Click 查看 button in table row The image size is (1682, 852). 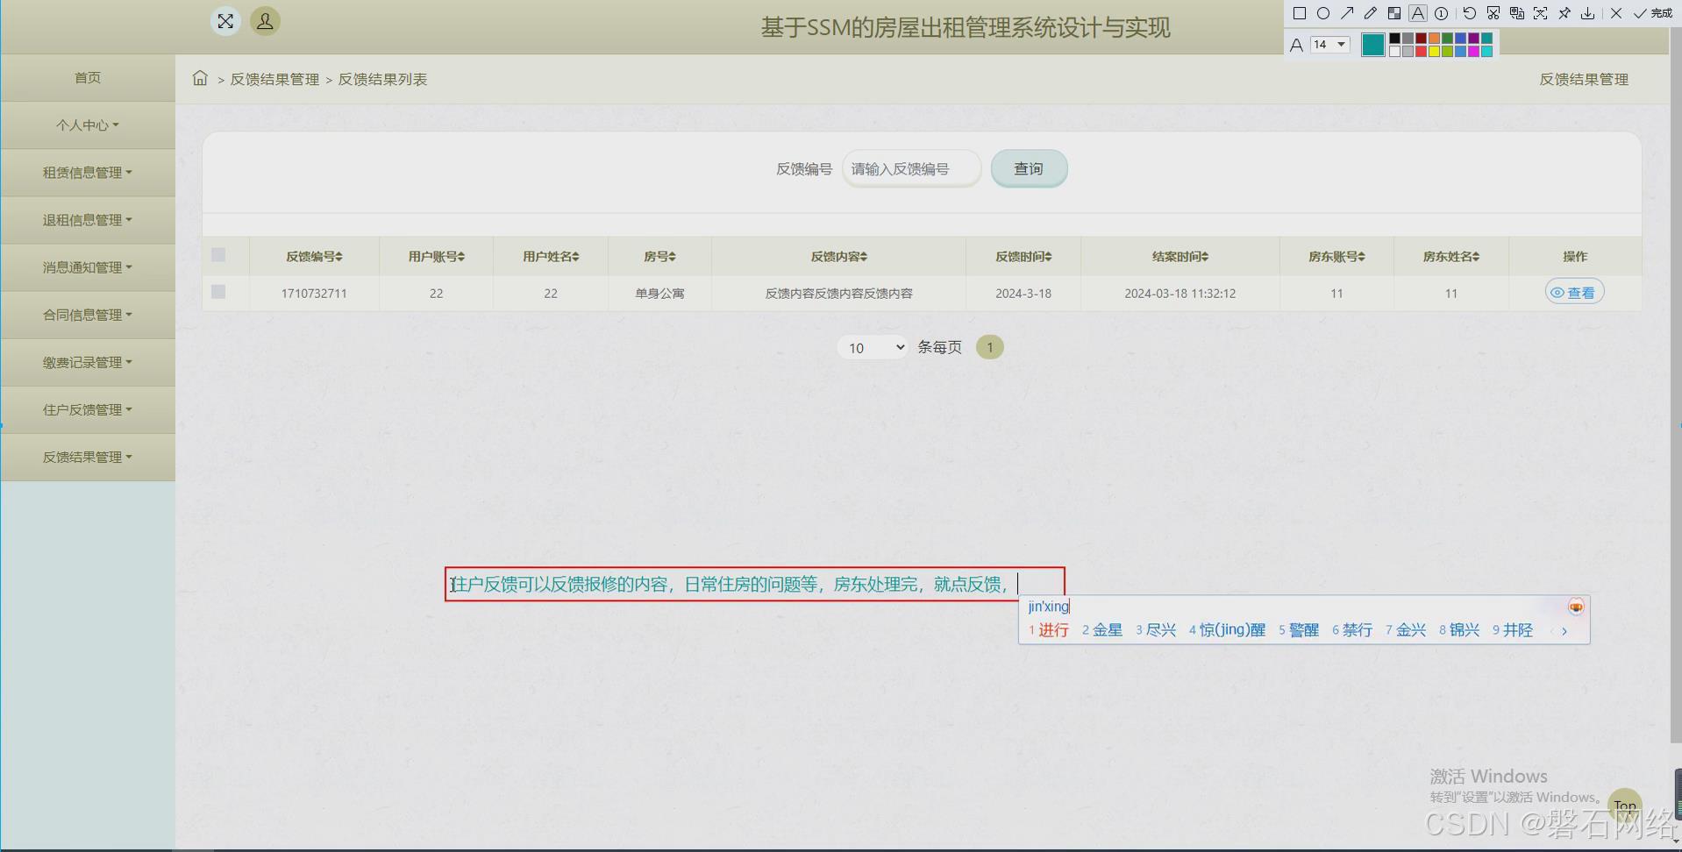coord(1574,292)
